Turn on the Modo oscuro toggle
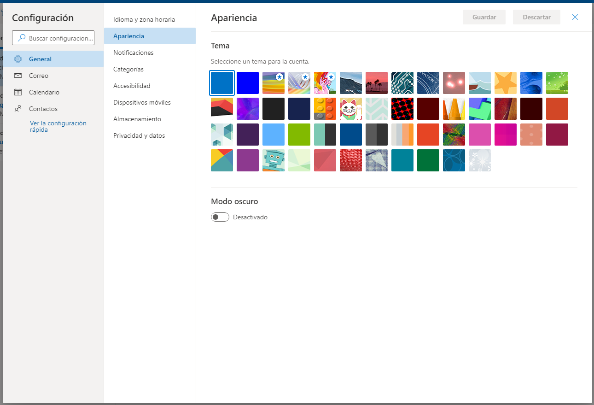Screen dimensions: 594x405 [x=220, y=217]
